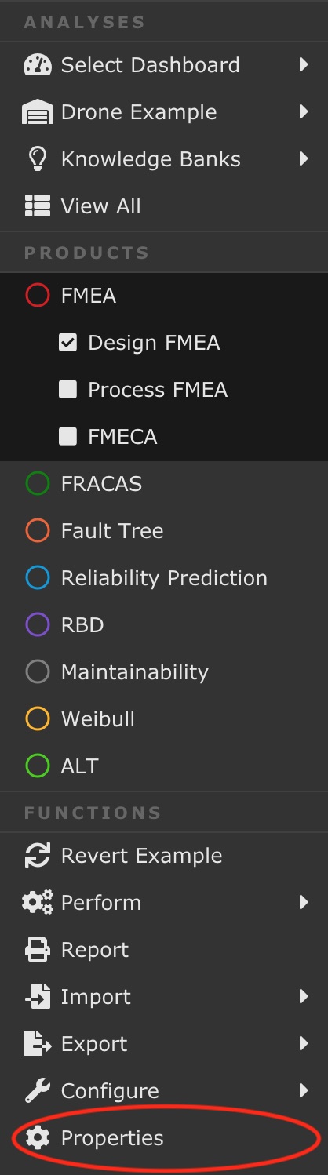Click the View All list icon
This screenshot has width=328, height=1175.
37,206
